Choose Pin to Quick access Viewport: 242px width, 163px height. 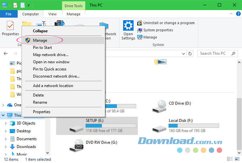coord(63,69)
